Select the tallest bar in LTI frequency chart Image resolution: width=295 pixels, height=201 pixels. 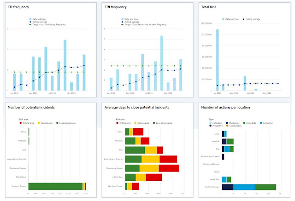click(x=65, y=65)
